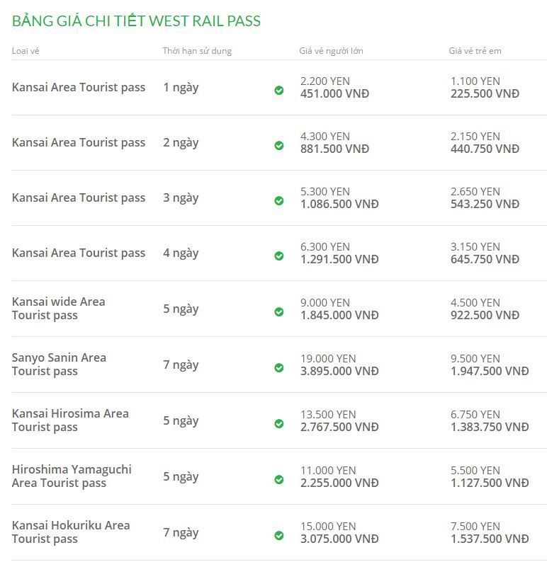Click green check icon in Kansai Hokuriku row
Viewport: 547px width, 562px height.
click(279, 536)
